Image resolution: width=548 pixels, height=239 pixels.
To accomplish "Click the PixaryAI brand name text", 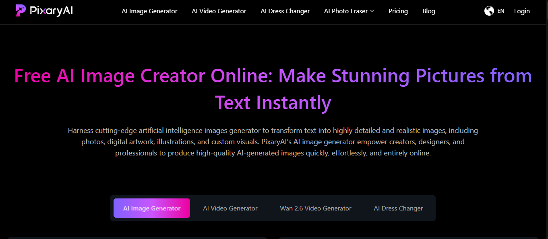I will point(51,11).
